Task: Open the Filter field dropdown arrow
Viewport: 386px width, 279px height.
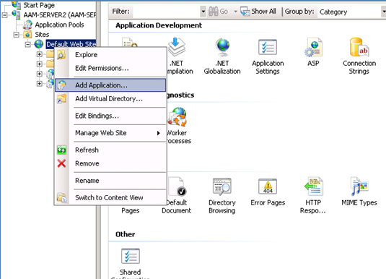Action: [x=203, y=12]
